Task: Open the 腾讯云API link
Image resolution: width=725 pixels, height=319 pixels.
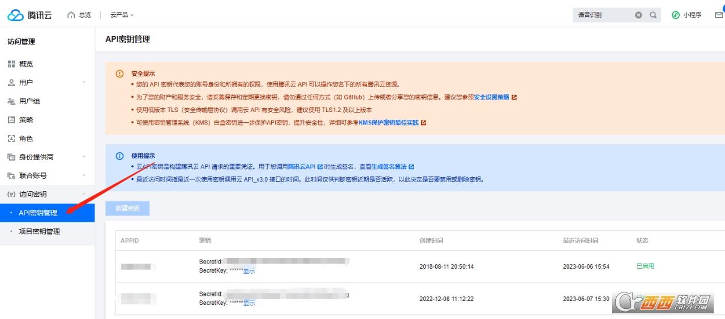Action: pos(302,167)
